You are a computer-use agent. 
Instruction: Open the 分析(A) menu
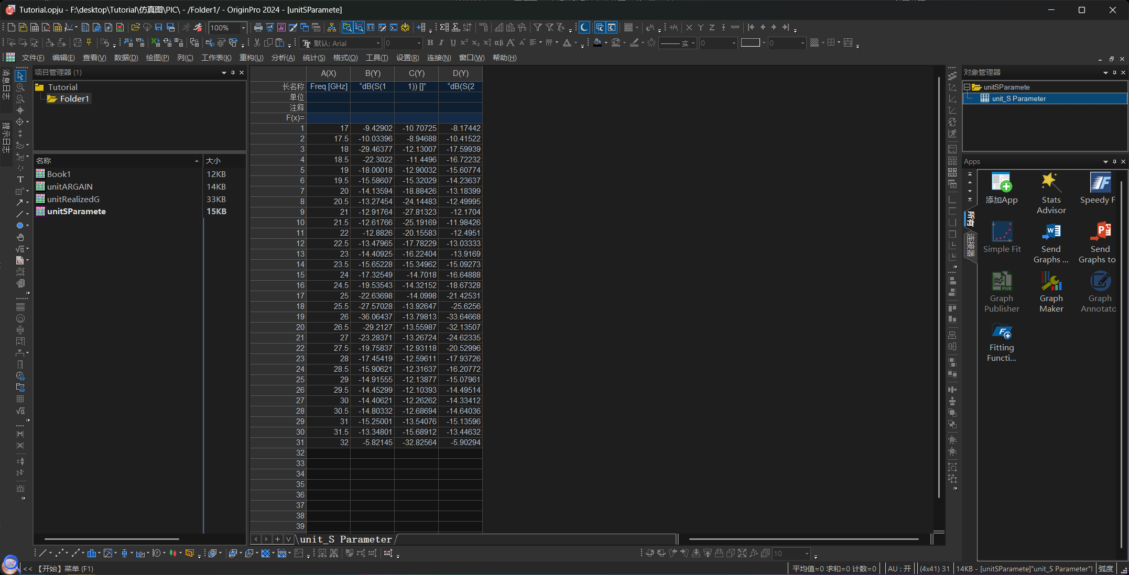pyautogui.click(x=283, y=58)
